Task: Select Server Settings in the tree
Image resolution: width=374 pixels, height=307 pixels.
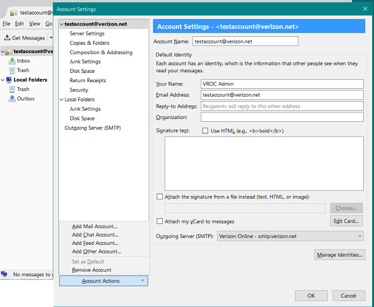Action: pyautogui.click(x=87, y=34)
